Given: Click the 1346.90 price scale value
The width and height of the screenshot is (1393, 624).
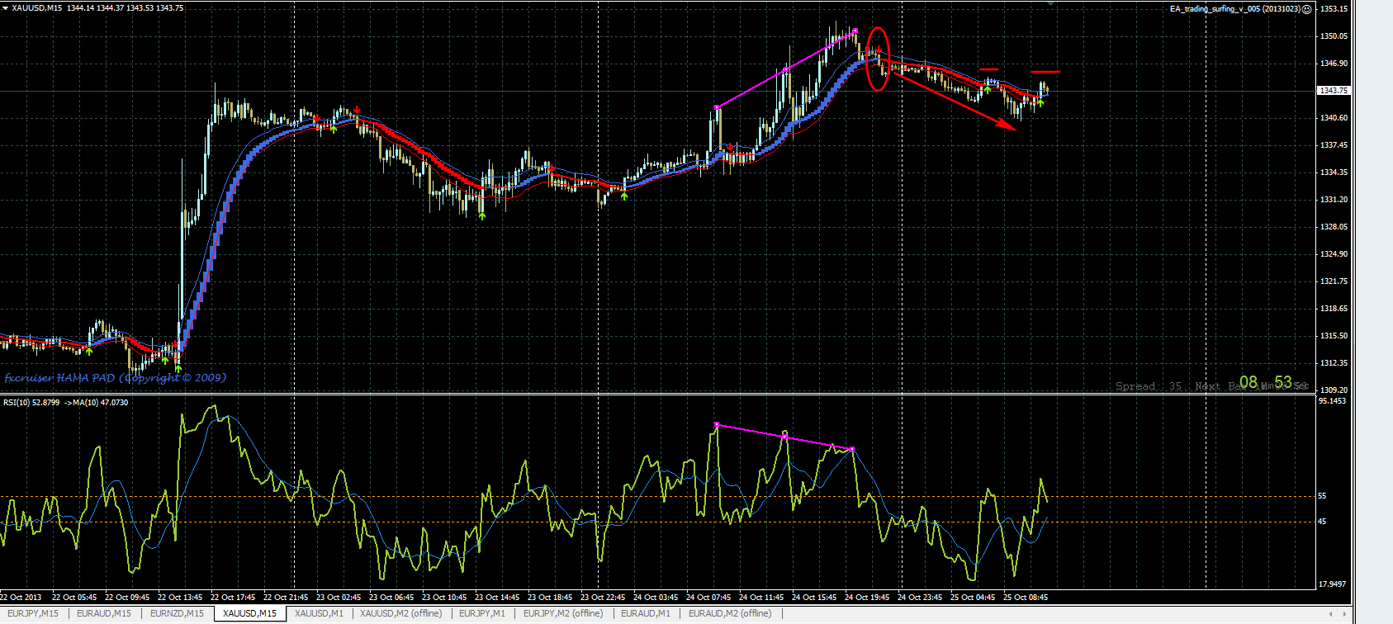Looking at the screenshot, I should pos(1334,64).
